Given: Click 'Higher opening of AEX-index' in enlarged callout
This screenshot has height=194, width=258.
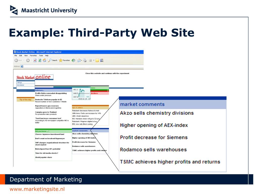Looking at the screenshot, I should [154, 125].
